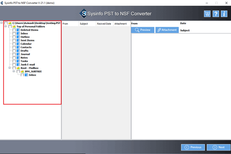Screen dimensions: 231x154
Task: Click the Root - Mailbox folder icon
Action: coord(18,68)
